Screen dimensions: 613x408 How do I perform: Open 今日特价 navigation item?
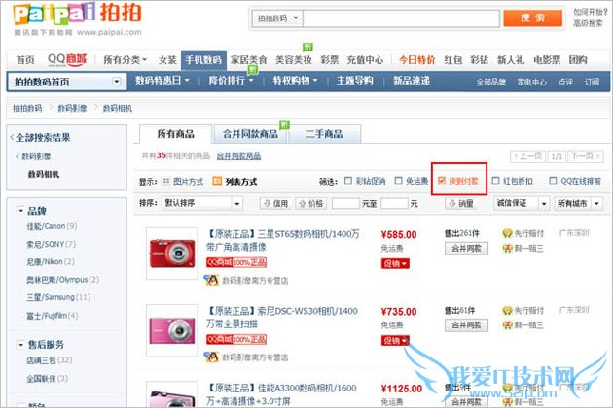pyautogui.click(x=416, y=60)
